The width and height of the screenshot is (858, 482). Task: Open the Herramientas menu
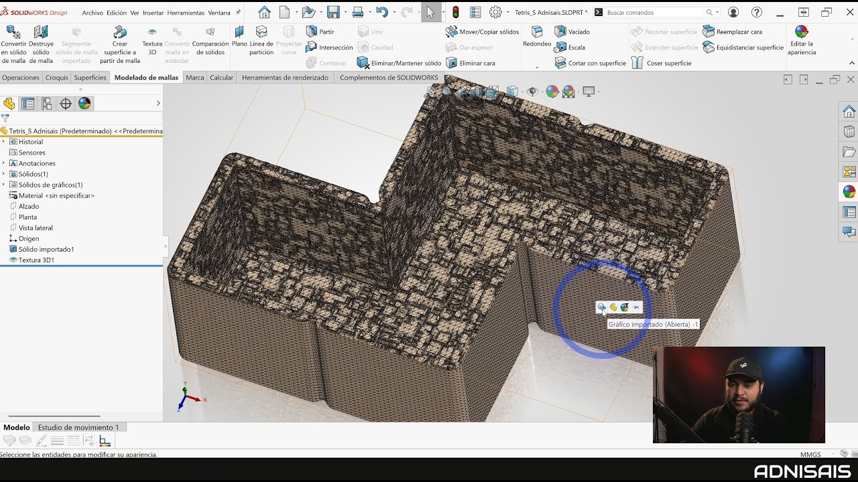pyautogui.click(x=186, y=13)
